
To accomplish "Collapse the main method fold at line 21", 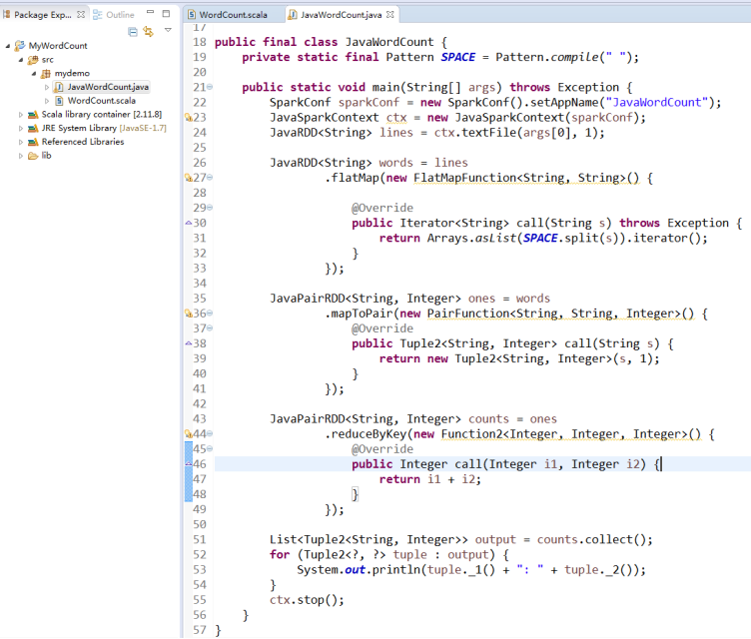I will coord(210,87).
